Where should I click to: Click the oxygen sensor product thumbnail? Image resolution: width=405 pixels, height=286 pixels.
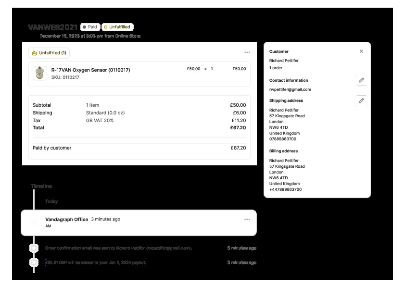coord(39,73)
